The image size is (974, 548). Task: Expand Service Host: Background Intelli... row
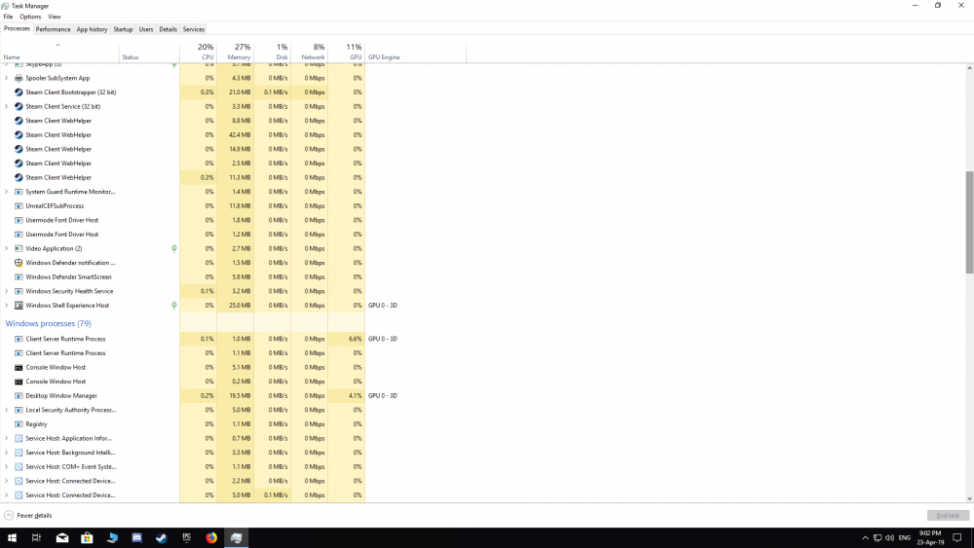tap(6, 453)
